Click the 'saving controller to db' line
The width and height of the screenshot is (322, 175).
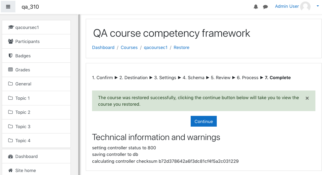click(115, 154)
